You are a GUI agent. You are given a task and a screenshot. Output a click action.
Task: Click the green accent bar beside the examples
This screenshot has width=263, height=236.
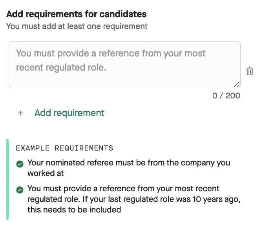(7, 179)
